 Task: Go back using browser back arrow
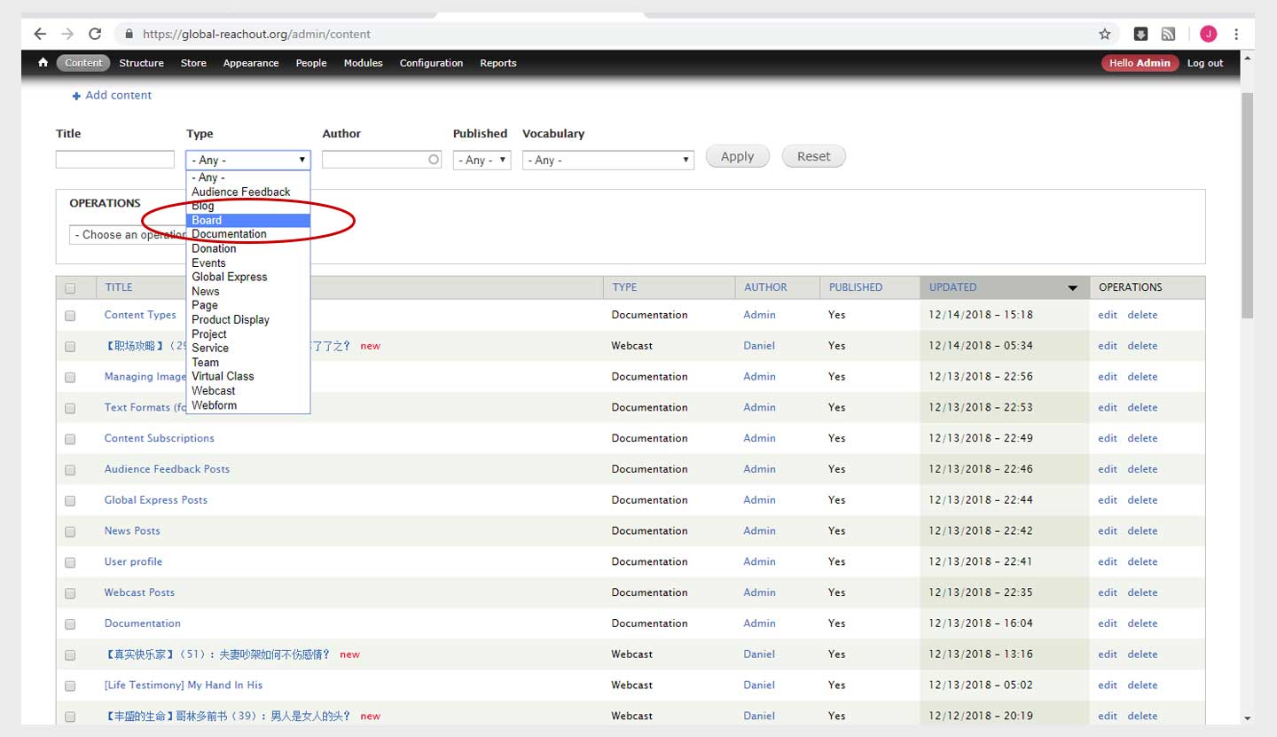pyautogui.click(x=40, y=34)
